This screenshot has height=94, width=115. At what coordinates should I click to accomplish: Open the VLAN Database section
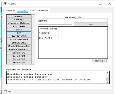(x=19, y=39)
